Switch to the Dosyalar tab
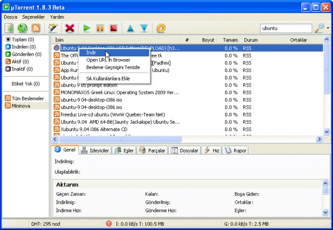Viewport: 333px width, 230px height. 185,150
